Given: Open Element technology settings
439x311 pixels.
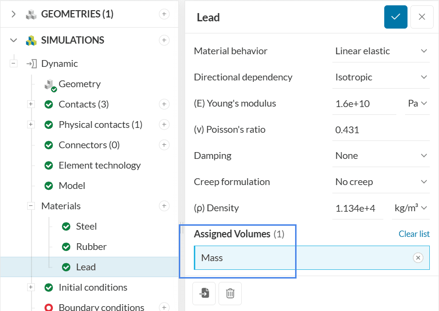Looking at the screenshot, I should click(x=99, y=165).
